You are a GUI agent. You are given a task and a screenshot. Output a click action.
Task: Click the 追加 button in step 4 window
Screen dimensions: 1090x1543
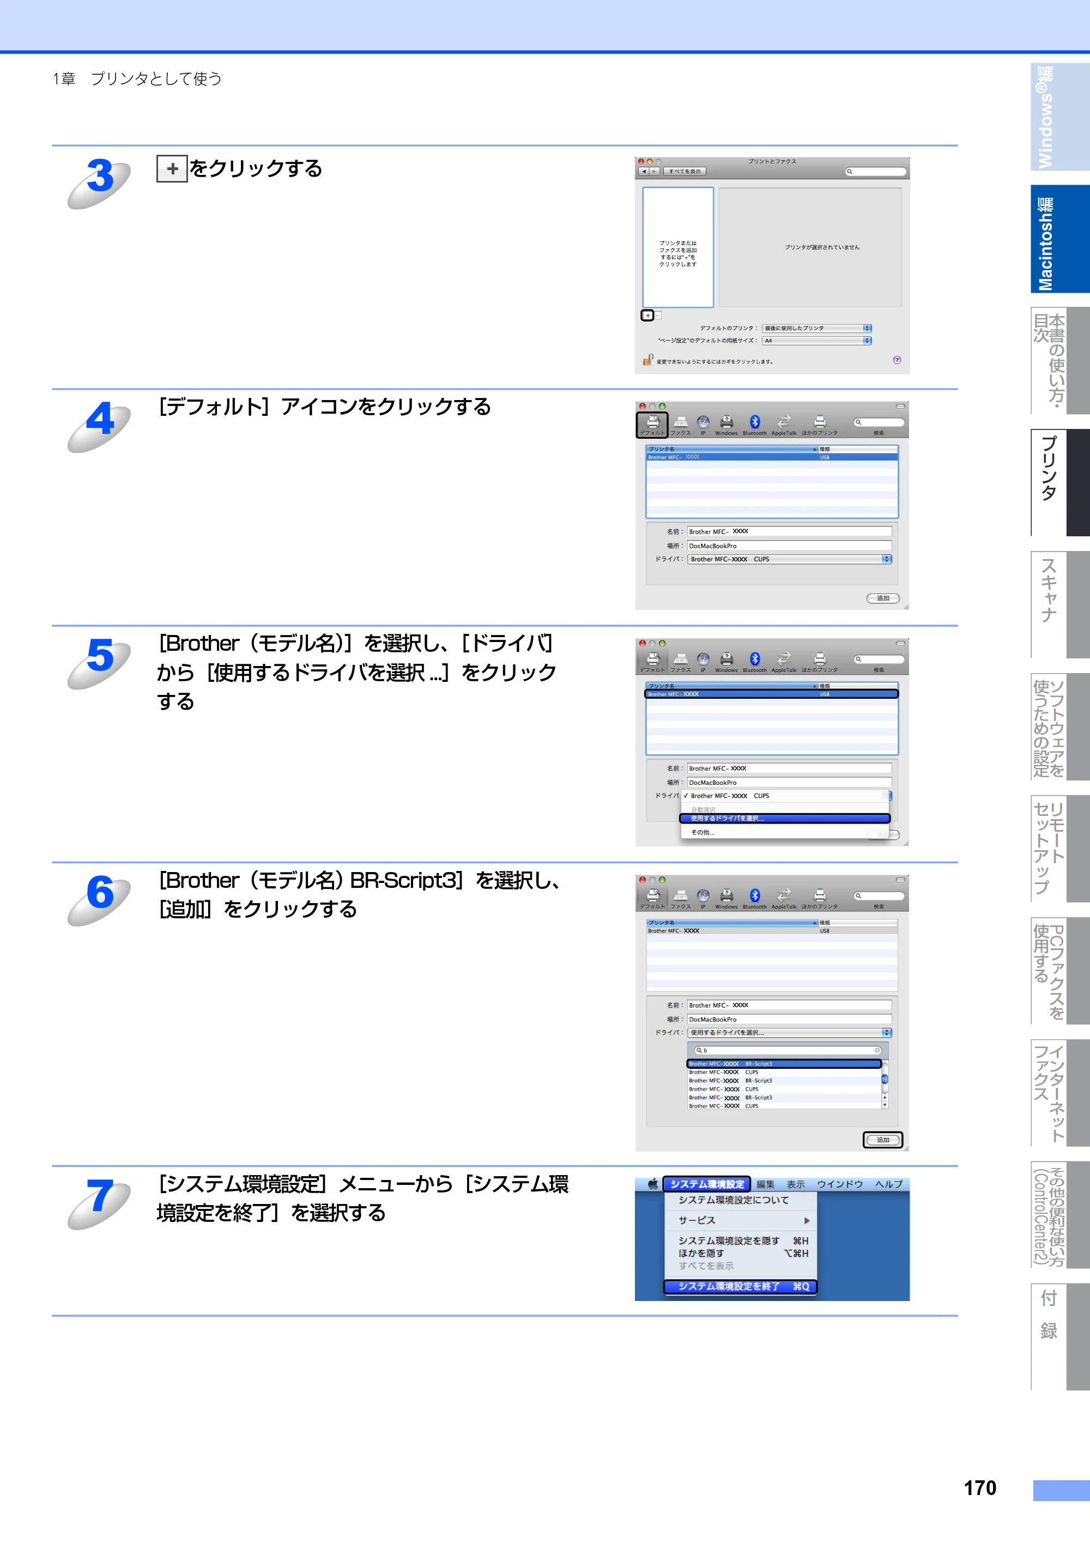tap(882, 598)
